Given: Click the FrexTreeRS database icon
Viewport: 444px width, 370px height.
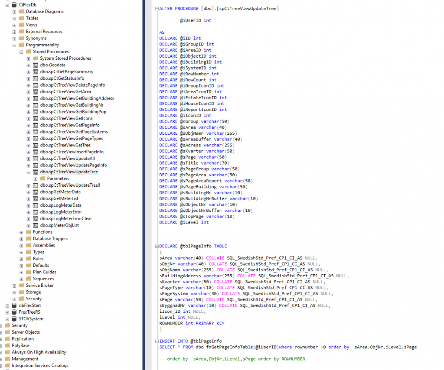Looking at the screenshot, I should click(14, 312).
